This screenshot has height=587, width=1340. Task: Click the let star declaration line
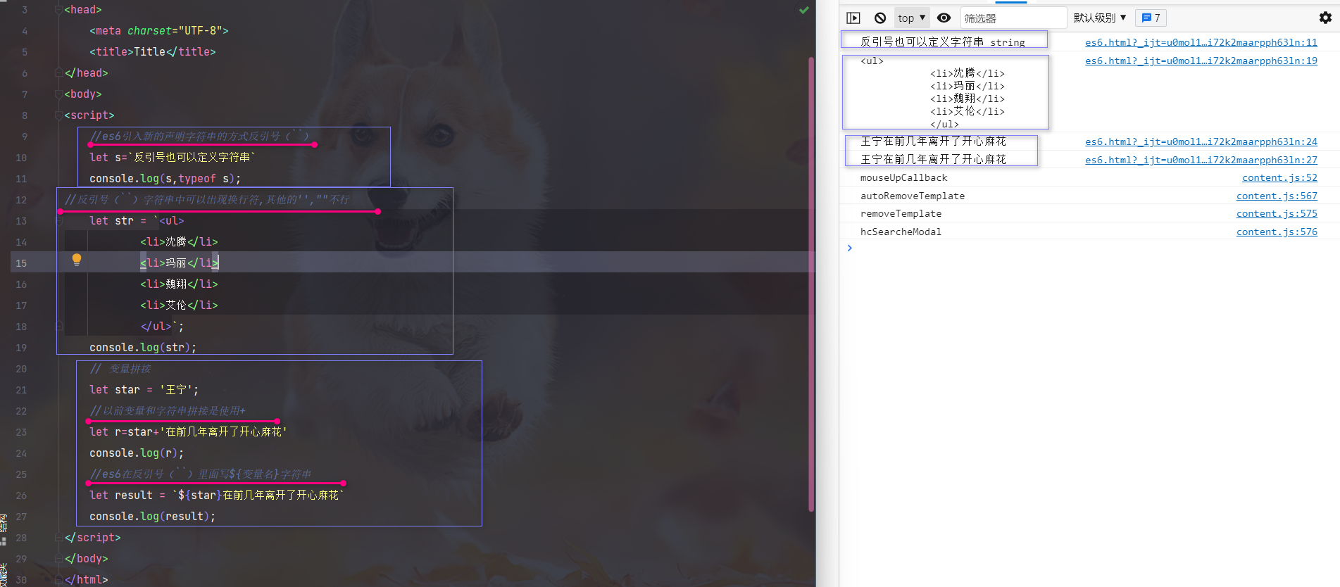coord(144,390)
